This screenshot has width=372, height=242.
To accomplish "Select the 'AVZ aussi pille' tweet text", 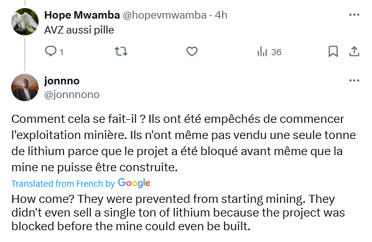I will (x=79, y=30).
